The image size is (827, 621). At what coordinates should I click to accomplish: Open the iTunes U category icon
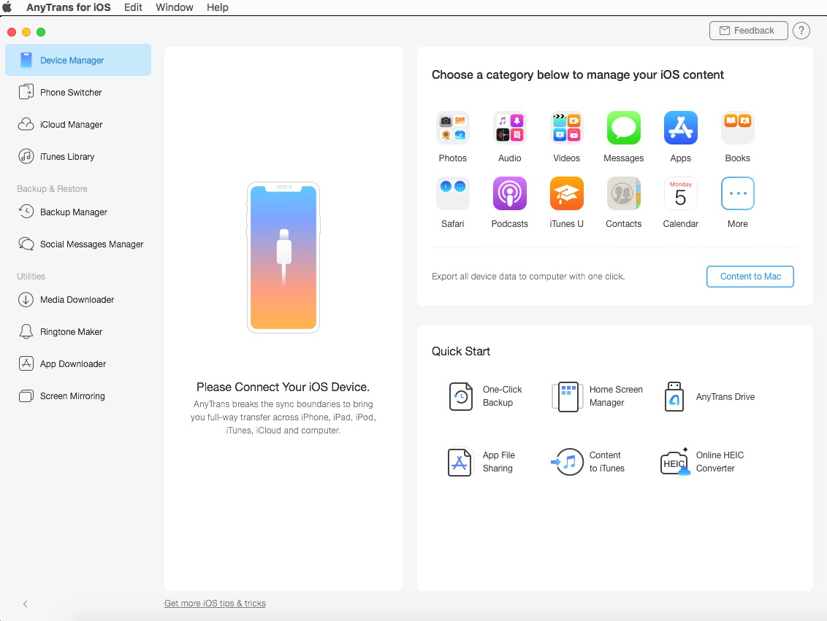[566, 193]
